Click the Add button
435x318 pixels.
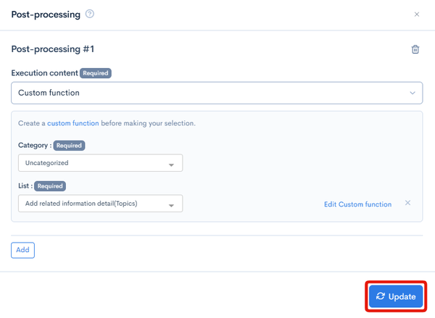coord(22,250)
